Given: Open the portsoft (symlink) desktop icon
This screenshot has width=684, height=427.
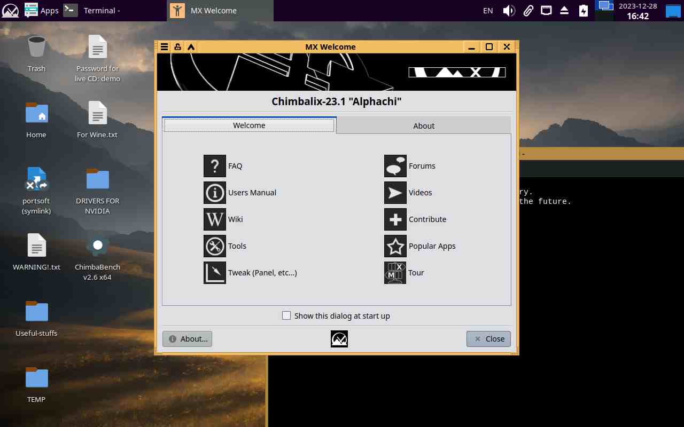Looking at the screenshot, I should click(36, 179).
